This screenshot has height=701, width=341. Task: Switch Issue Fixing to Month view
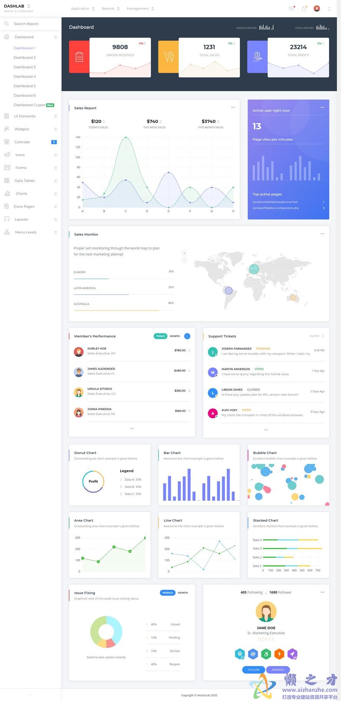click(x=183, y=593)
